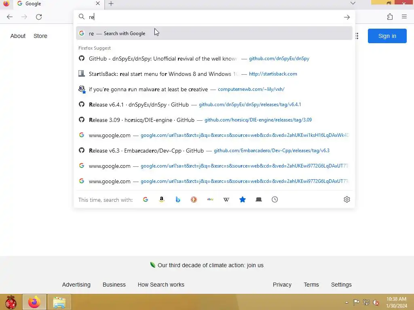This screenshot has width=414, height=310.
Task: Show hidden tray icons arrow
Action: pos(346,302)
